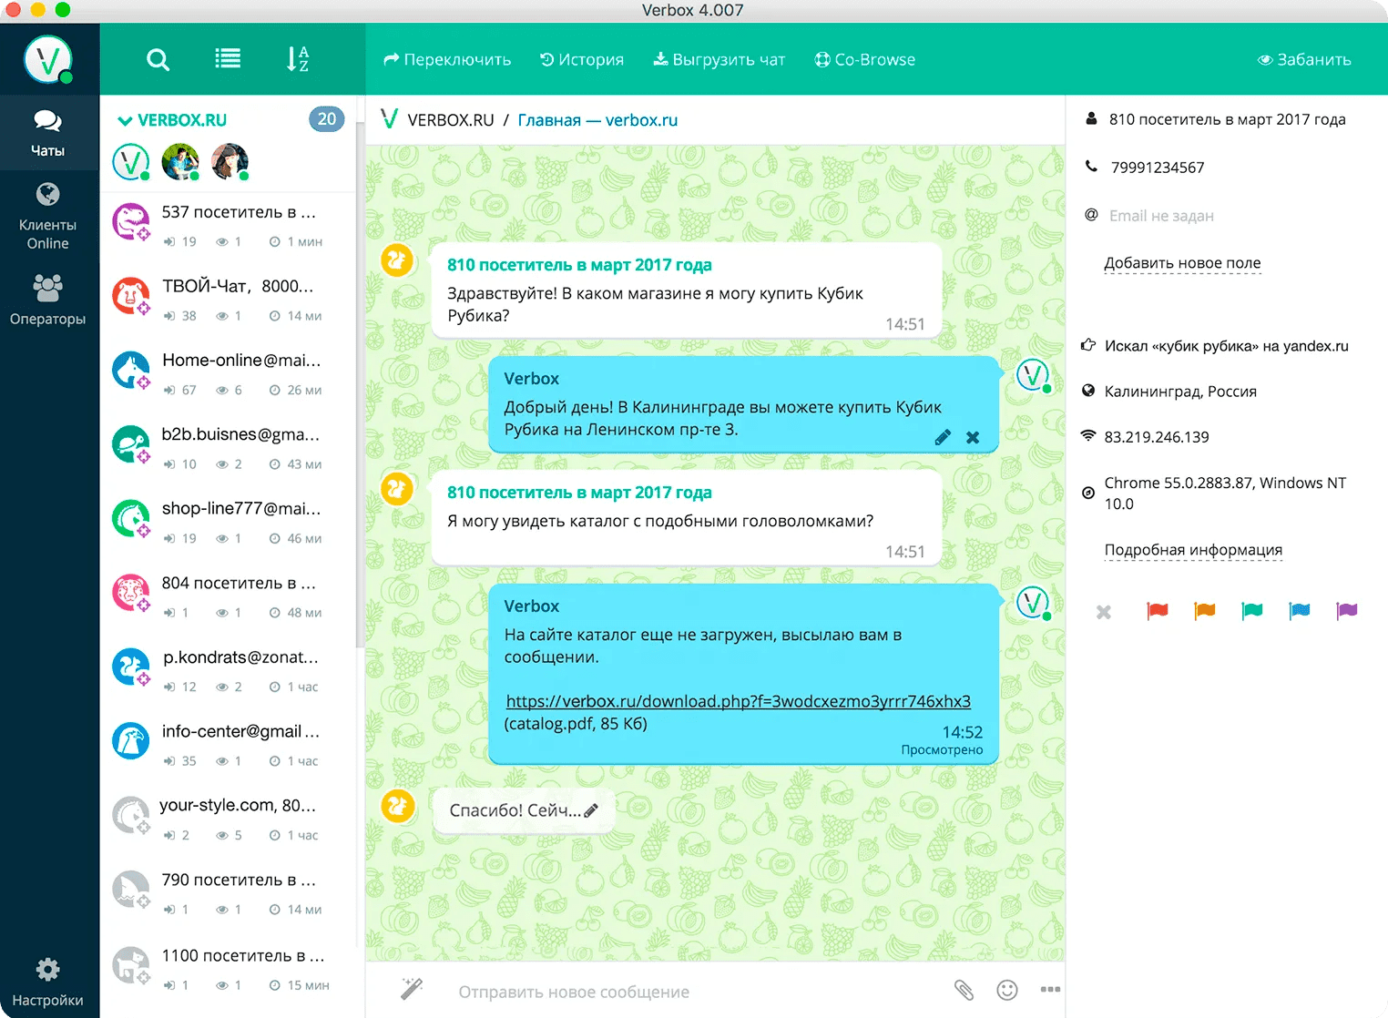This screenshot has height=1018, width=1388.
Task: Mark chat with the orange flag
Action: pos(1205,611)
